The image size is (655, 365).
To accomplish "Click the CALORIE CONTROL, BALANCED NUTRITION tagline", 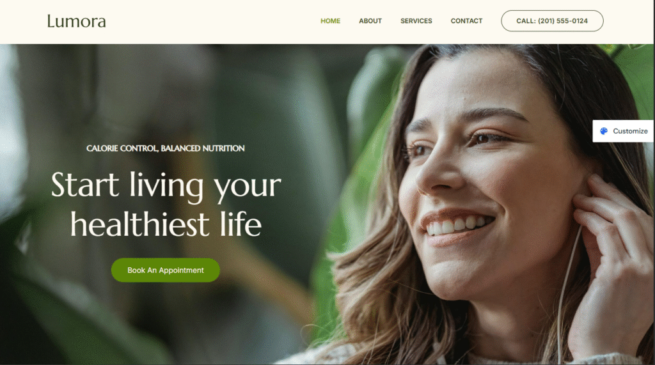I will click(166, 148).
